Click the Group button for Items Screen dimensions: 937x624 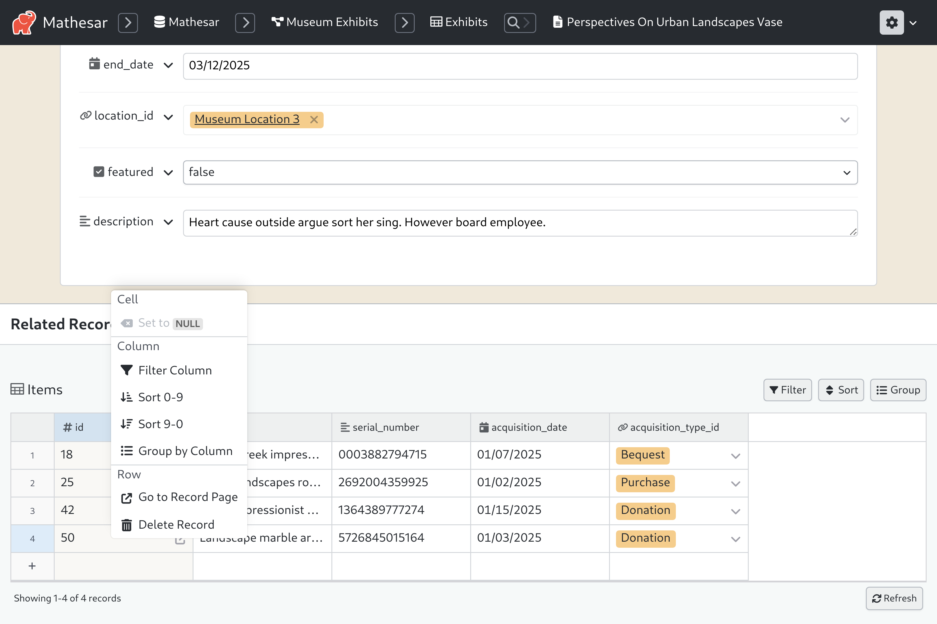(898, 390)
